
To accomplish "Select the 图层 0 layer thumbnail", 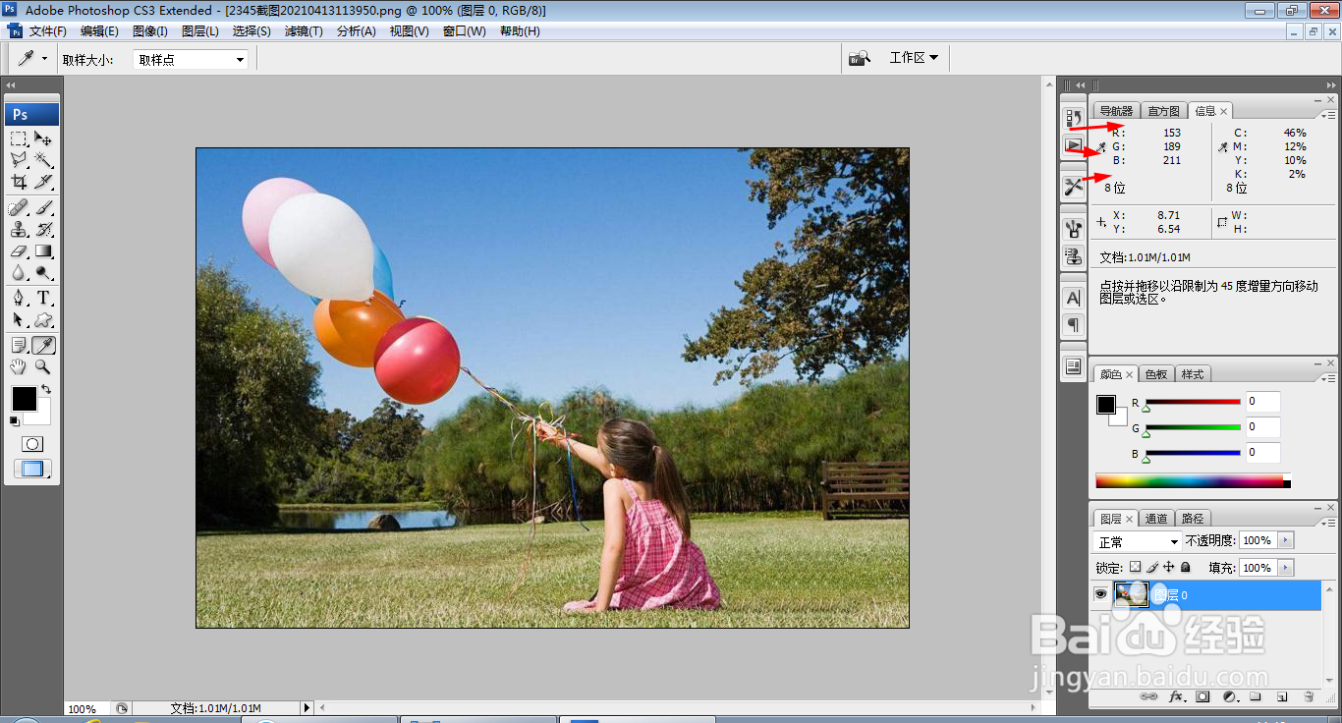I will [1132, 594].
